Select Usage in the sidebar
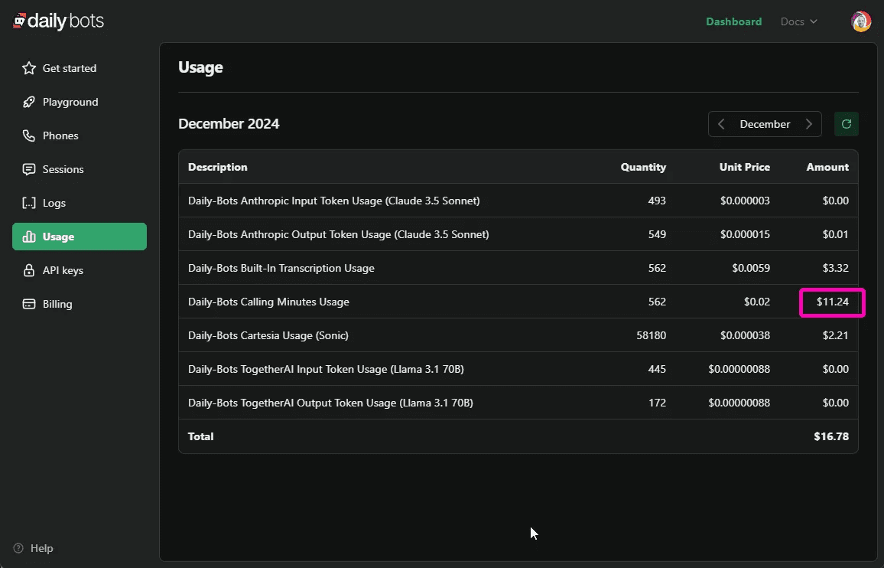The height and width of the screenshot is (568, 884). click(80, 237)
